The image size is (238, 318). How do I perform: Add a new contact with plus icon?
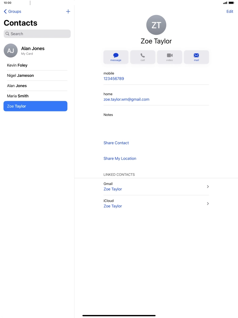click(68, 11)
